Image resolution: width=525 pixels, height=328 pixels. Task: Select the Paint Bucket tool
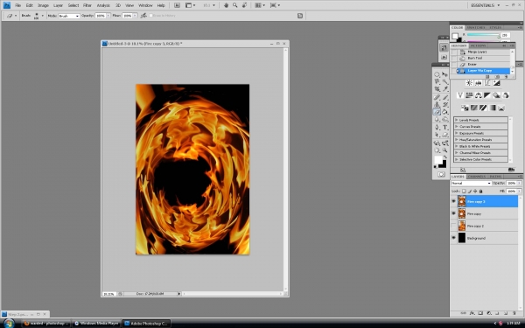pyautogui.click(x=445, y=112)
